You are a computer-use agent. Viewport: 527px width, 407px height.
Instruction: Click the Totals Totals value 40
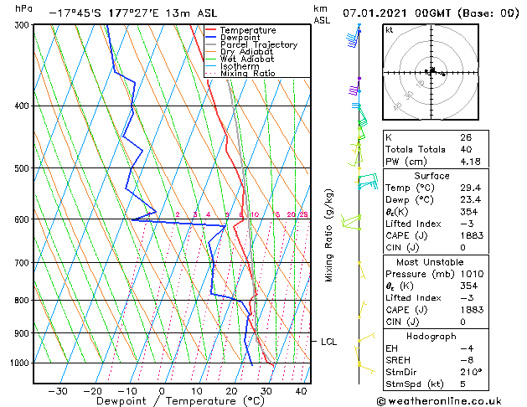tap(466, 149)
